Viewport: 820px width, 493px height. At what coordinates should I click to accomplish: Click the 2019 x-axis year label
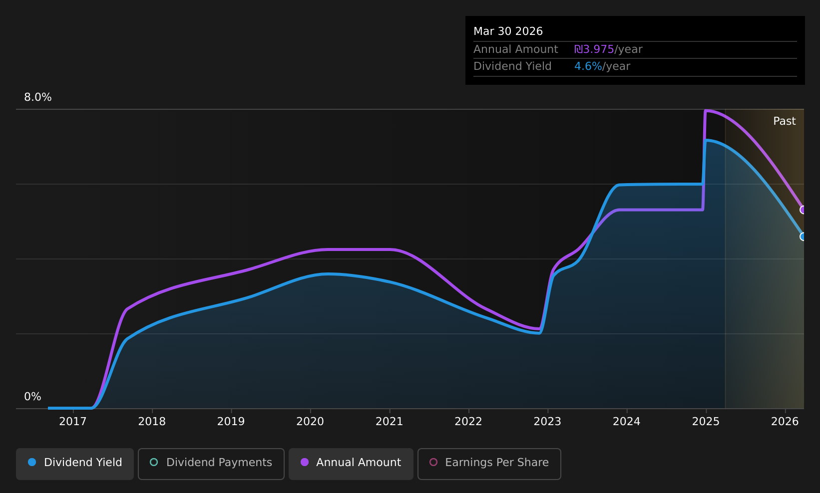(231, 422)
